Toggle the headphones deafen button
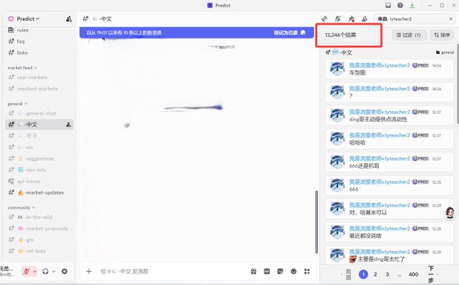 [x=45, y=272]
